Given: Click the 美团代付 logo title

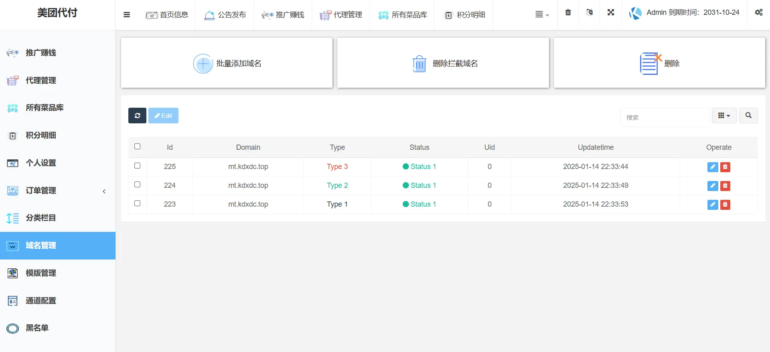Looking at the screenshot, I should click(57, 13).
